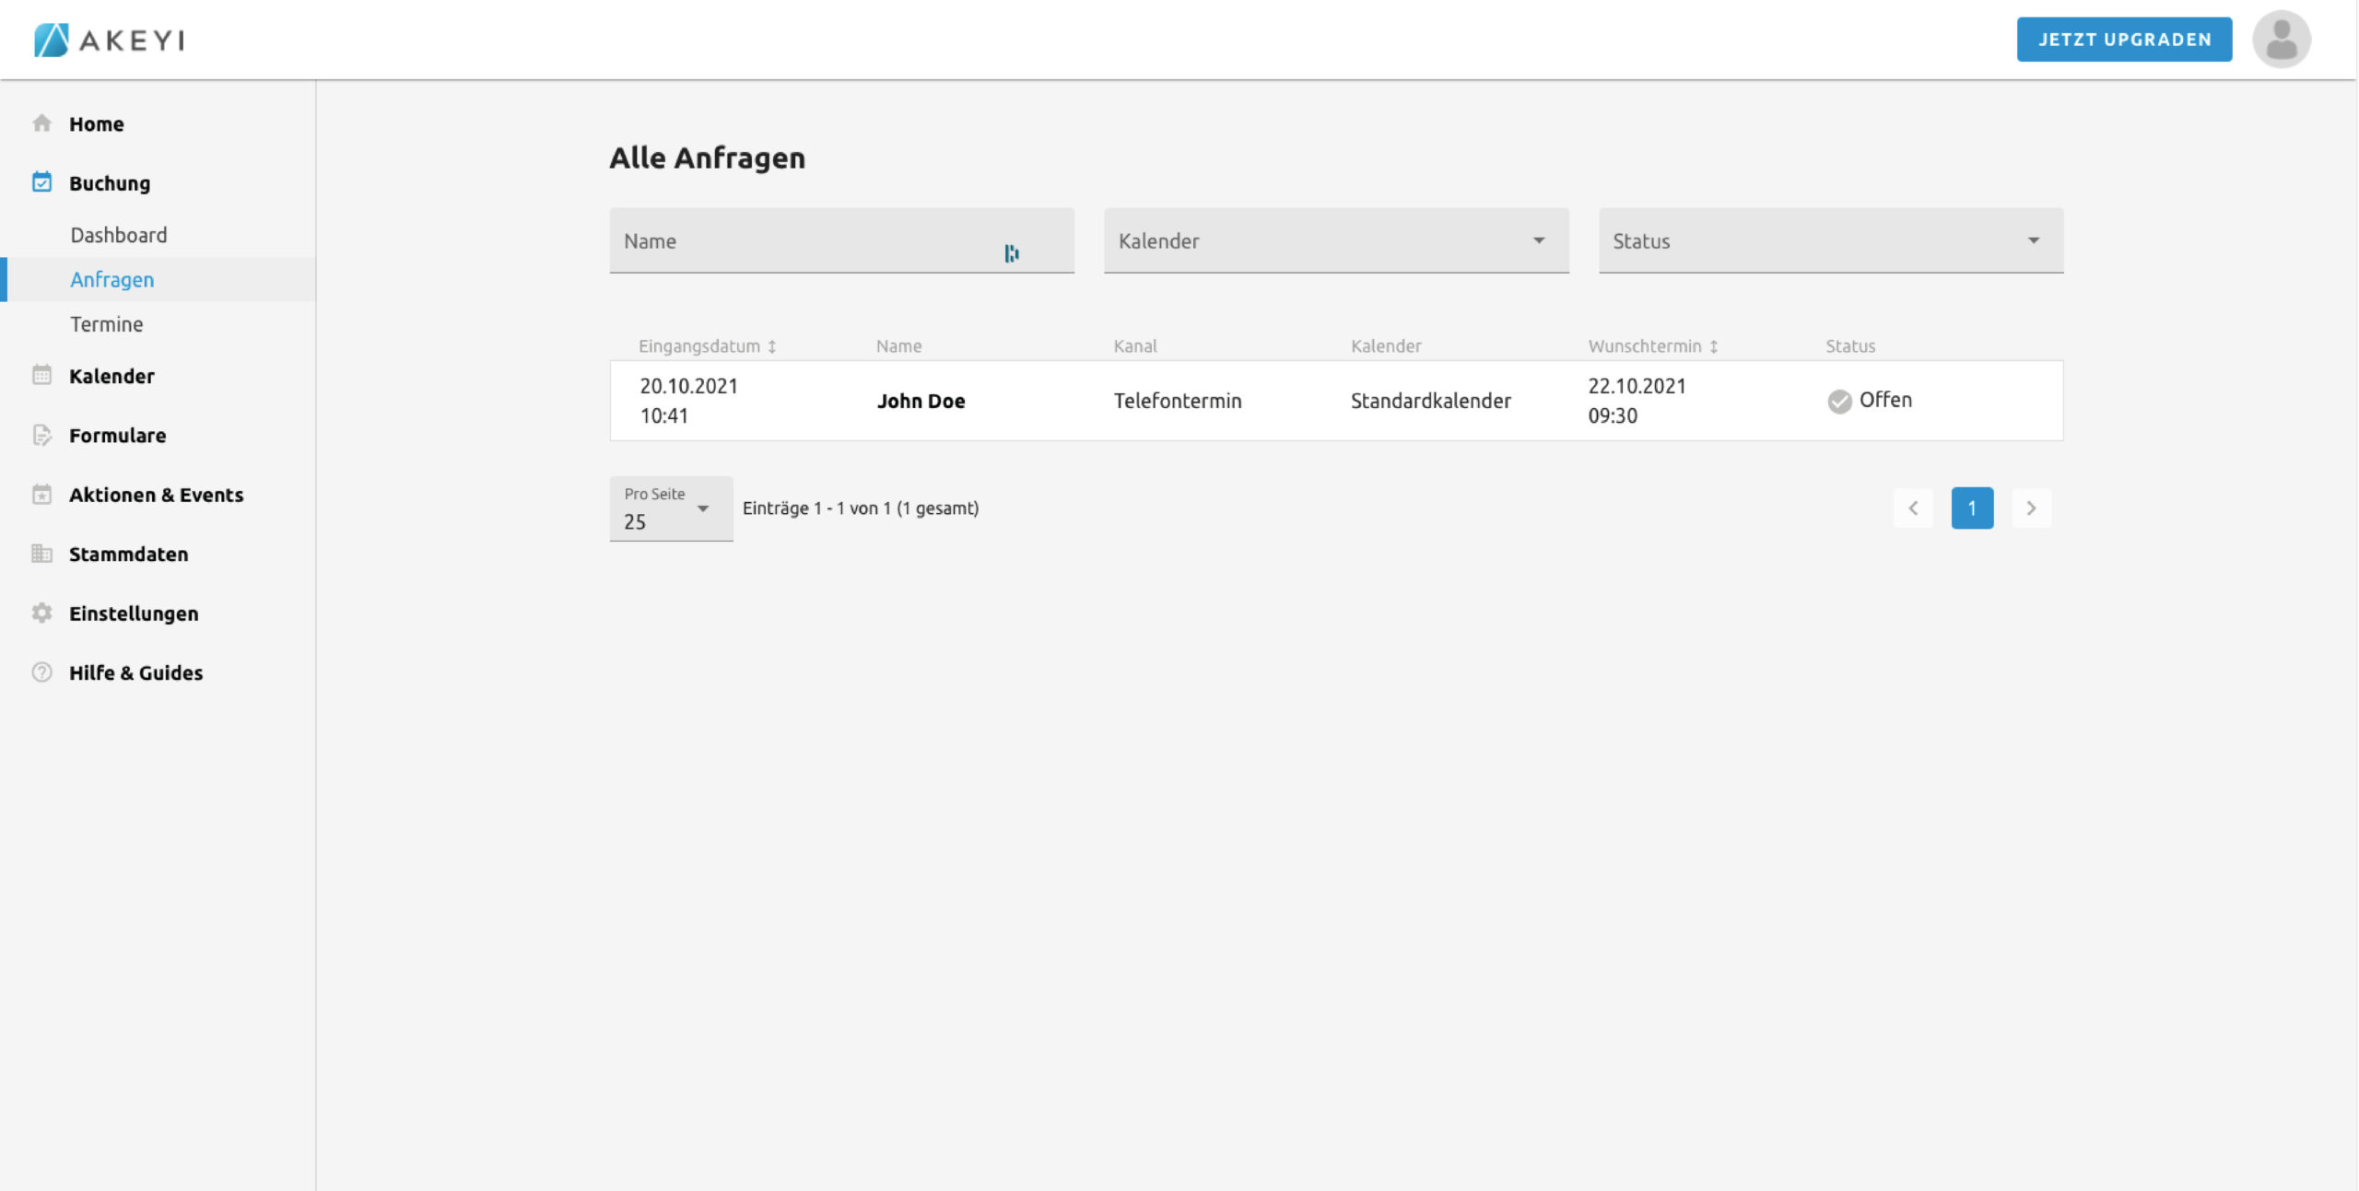Sort by Eingangsdatum column arrow

pos(772,346)
